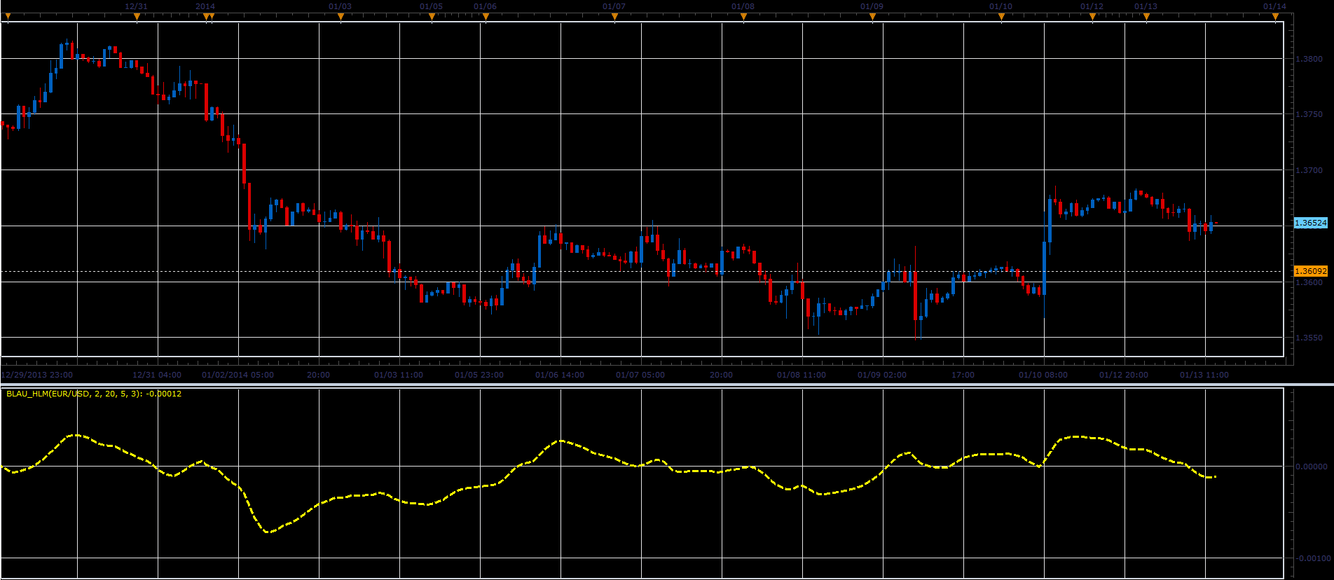Click the 01/10 08:00 time label
1334x580 pixels.
tap(1043, 375)
